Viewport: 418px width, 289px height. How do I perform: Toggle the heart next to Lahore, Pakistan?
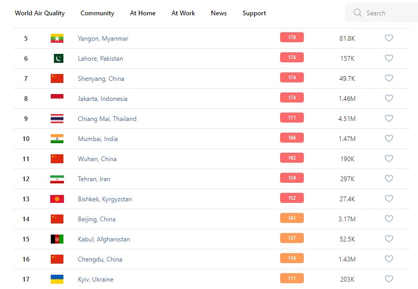coord(389,58)
